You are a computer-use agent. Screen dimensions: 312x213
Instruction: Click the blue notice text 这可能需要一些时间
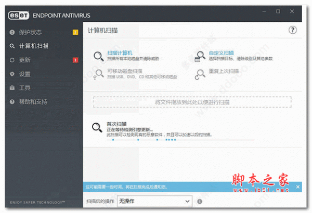click(x=126, y=187)
